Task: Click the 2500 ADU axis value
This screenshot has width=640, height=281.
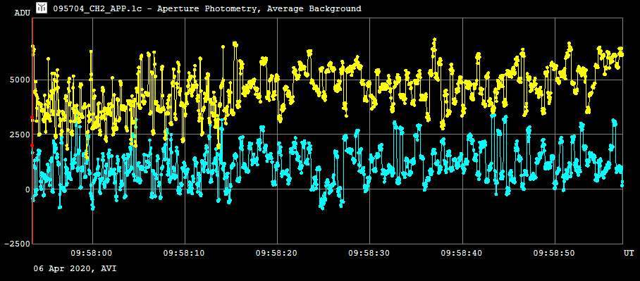Action: click(x=20, y=135)
